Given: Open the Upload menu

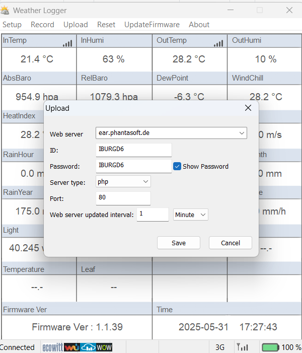Looking at the screenshot, I should click(75, 25).
